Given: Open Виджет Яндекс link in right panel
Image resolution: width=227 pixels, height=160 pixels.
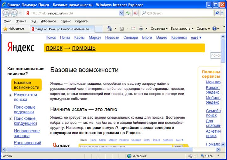Looking at the screenshot, I should [x=213, y=90].
